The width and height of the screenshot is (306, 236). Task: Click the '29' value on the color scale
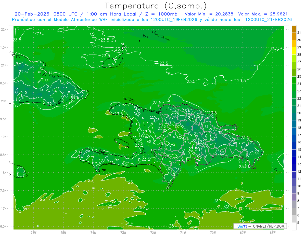click(299, 47)
